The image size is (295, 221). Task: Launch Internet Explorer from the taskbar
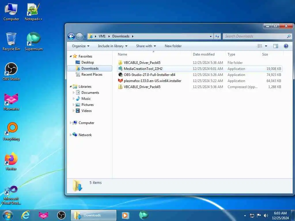(x=25, y=215)
